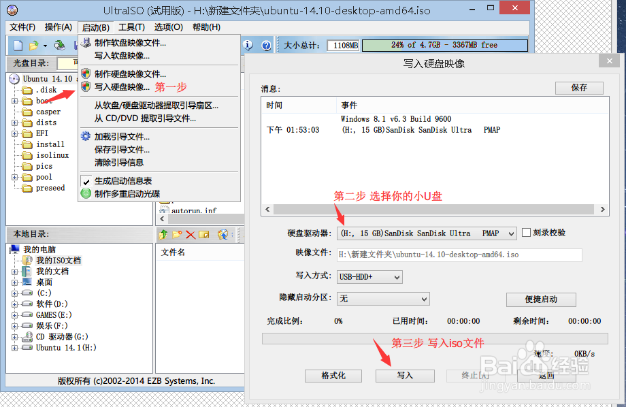Click the yellow properties icon in local toolbar

pos(204,234)
